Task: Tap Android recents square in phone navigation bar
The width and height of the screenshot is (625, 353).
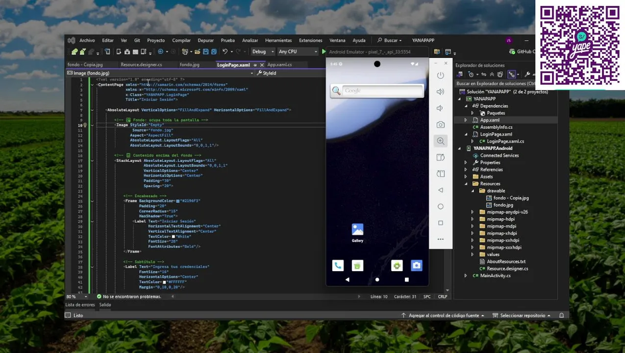Action: (x=406, y=279)
